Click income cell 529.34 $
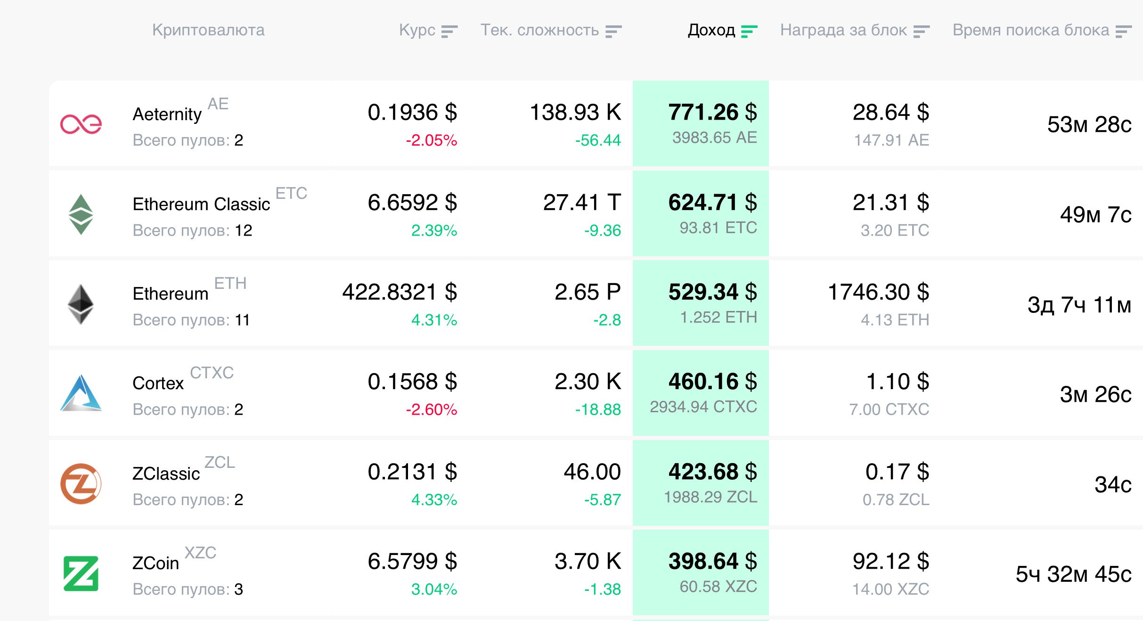Image resolution: width=1143 pixels, height=621 pixels. click(713, 292)
